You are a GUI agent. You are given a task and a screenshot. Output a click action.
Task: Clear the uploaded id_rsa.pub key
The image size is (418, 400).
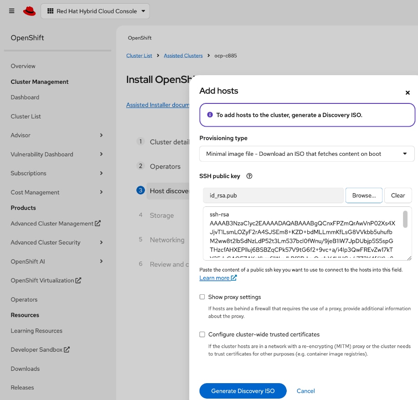pos(397,195)
